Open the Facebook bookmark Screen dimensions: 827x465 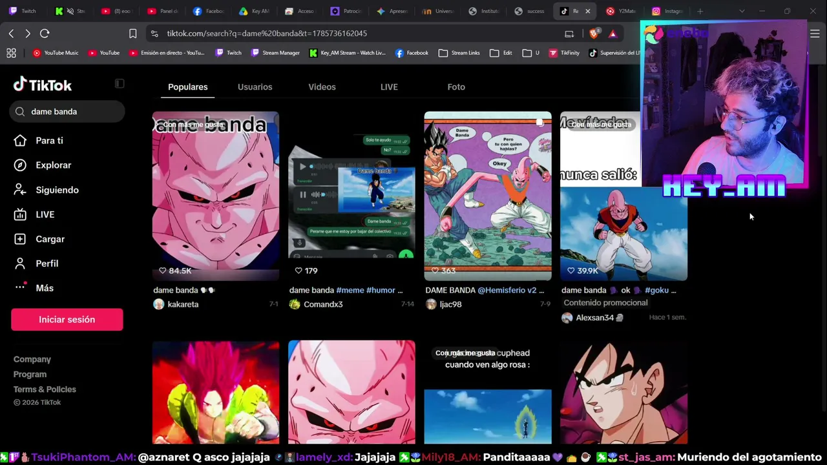tap(412, 53)
